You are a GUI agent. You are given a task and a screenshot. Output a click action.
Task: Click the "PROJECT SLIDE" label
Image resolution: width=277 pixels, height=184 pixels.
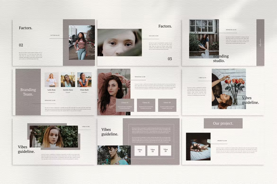pos(222,141)
